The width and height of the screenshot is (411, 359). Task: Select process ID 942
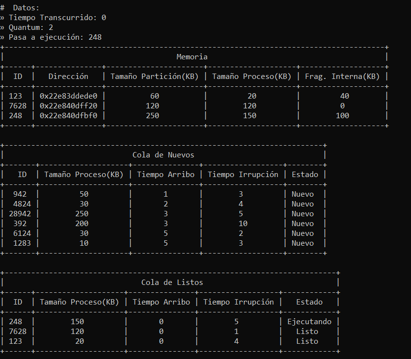coord(20,194)
